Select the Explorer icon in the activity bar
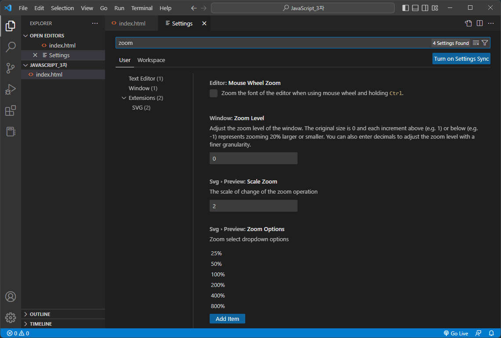 click(x=11, y=26)
